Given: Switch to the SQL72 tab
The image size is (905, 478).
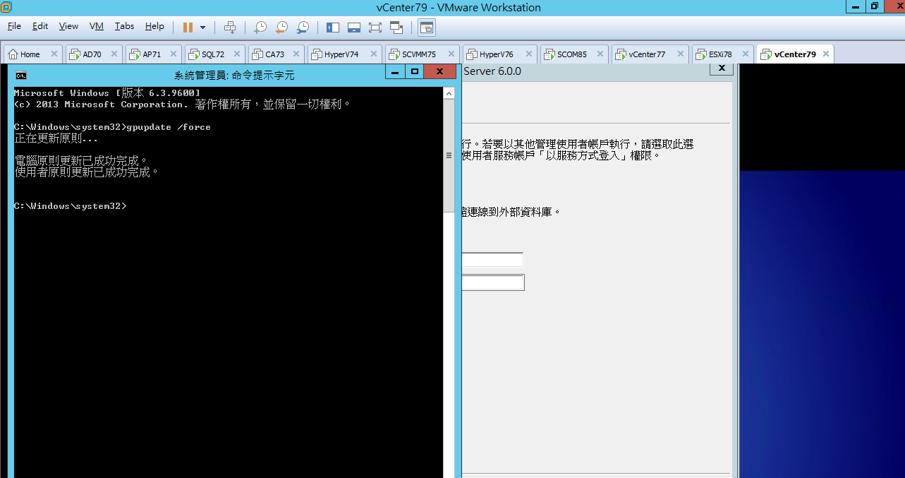Looking at the screenshot, I should click(x=212, y=54).
